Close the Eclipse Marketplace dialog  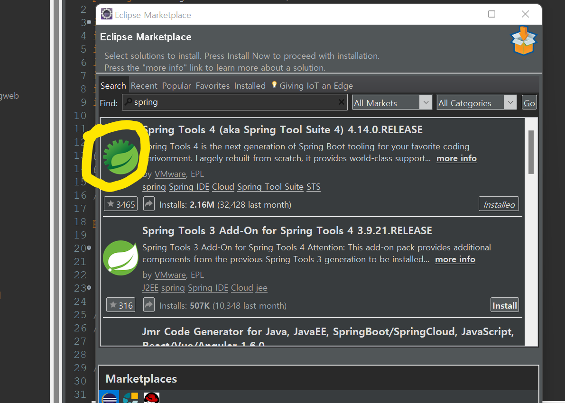point(525,14)
